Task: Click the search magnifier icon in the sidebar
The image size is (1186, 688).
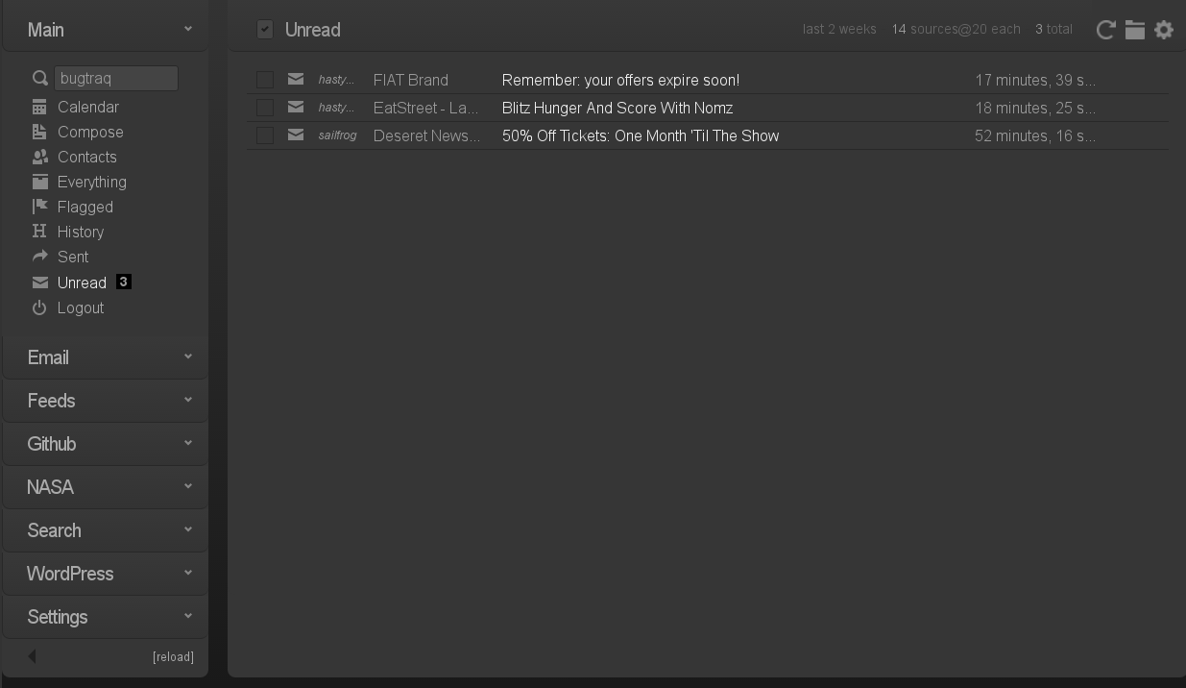Action: pos(39,79)
